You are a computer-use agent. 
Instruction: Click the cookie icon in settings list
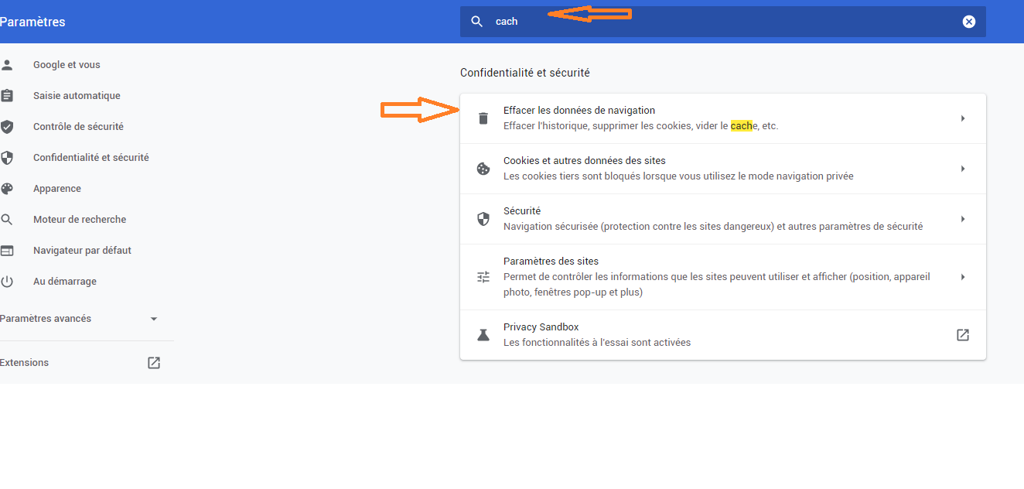point(483,169)
